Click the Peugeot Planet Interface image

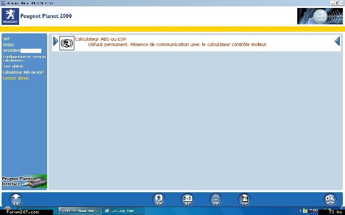click(x=24, y=182)
